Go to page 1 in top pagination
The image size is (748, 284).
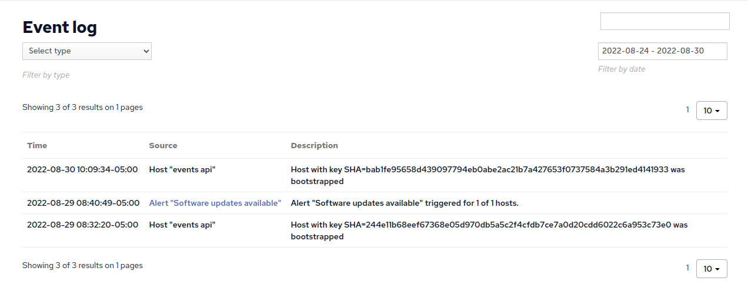coord(687,109)
